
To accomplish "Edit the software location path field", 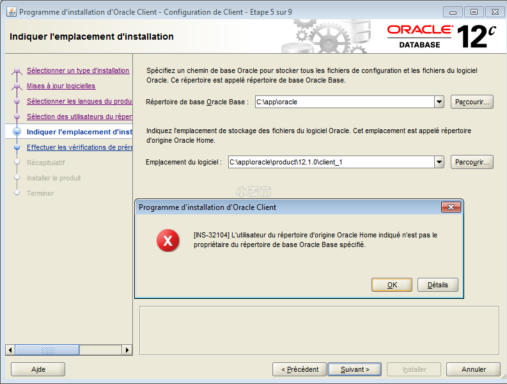I will point(331,162).
